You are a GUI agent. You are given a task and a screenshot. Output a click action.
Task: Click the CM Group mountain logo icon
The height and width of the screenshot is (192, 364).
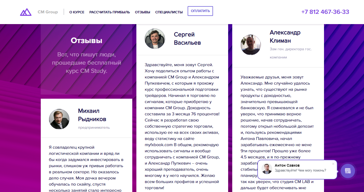click(26, 12)
